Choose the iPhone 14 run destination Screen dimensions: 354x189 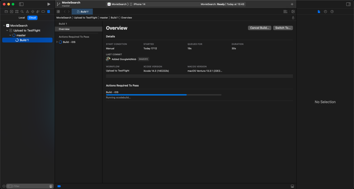tap(138, 4)
